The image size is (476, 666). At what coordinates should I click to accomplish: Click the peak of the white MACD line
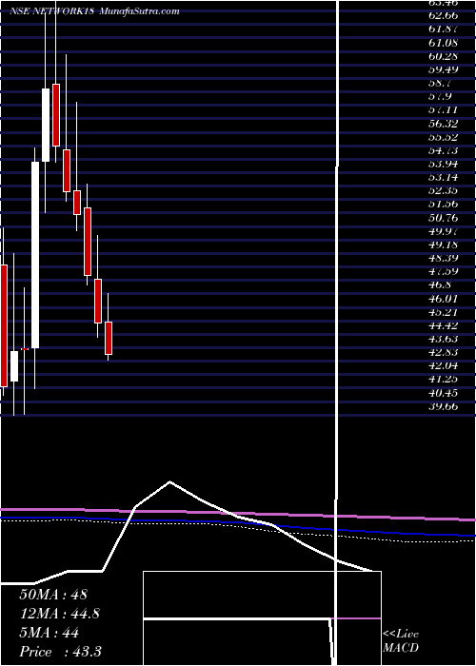pos(170,481)
